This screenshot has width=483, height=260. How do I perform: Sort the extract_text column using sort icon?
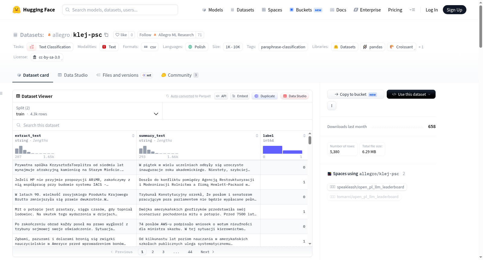tap(133, 136)
